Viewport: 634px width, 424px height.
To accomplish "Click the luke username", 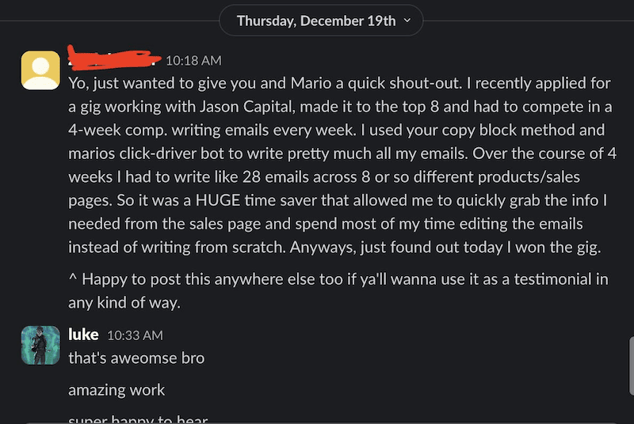I will coord(83,335).
